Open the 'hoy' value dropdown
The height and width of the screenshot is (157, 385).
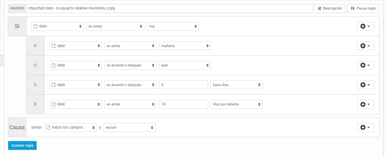(173, 26)
